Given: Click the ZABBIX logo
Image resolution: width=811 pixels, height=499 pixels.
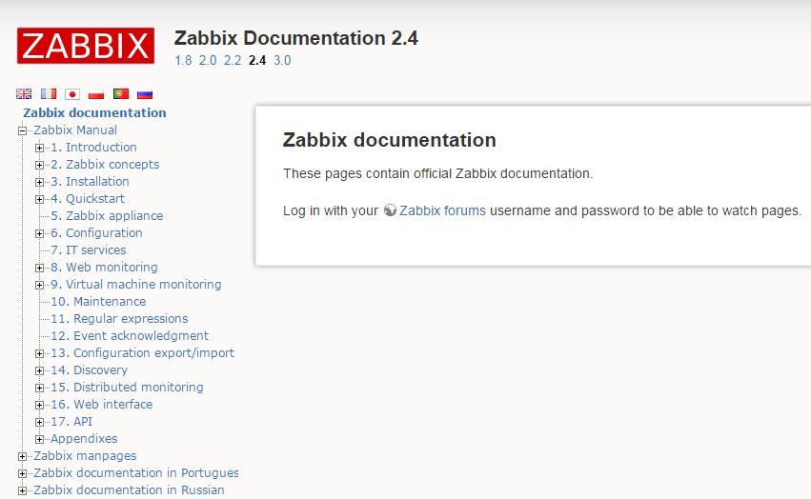Looking at the screenshot, I should pos(86,46).
